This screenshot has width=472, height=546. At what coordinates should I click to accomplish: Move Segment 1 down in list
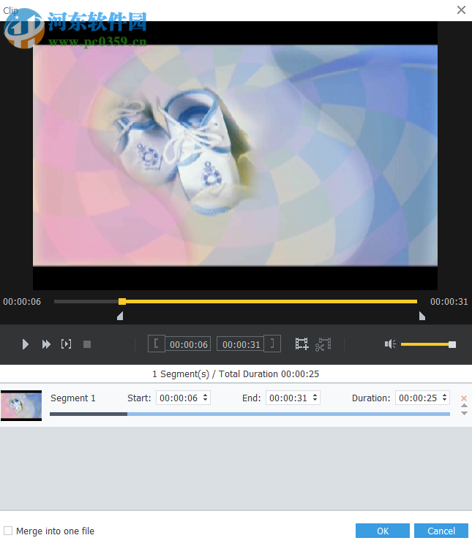pos(464,413)
